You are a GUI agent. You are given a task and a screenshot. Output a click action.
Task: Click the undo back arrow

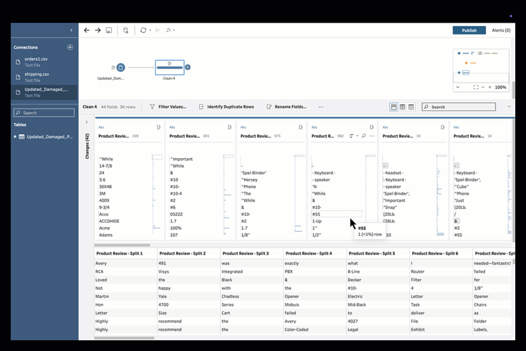coord(87,30)
